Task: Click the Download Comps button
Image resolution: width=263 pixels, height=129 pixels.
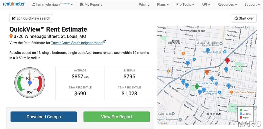Action: [x=44, y=117]
